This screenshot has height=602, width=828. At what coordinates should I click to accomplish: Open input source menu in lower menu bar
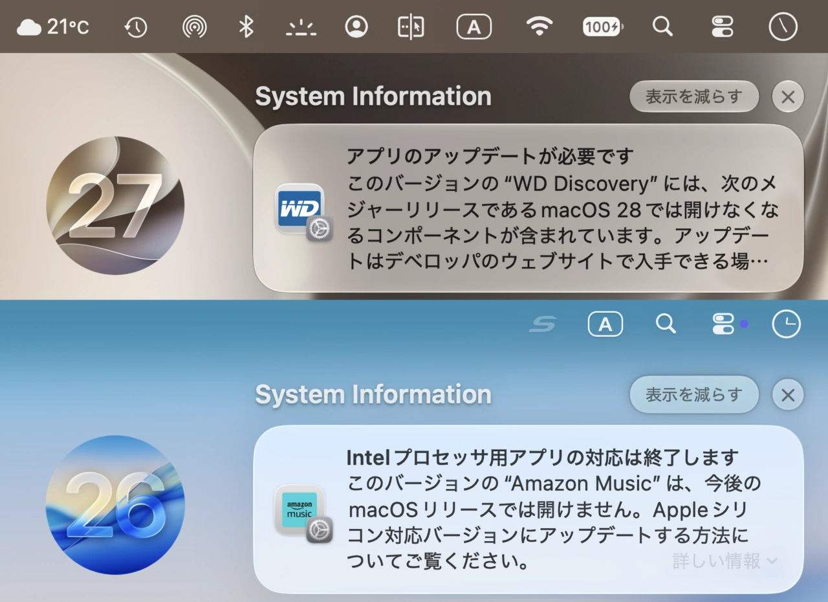[605, 324]
